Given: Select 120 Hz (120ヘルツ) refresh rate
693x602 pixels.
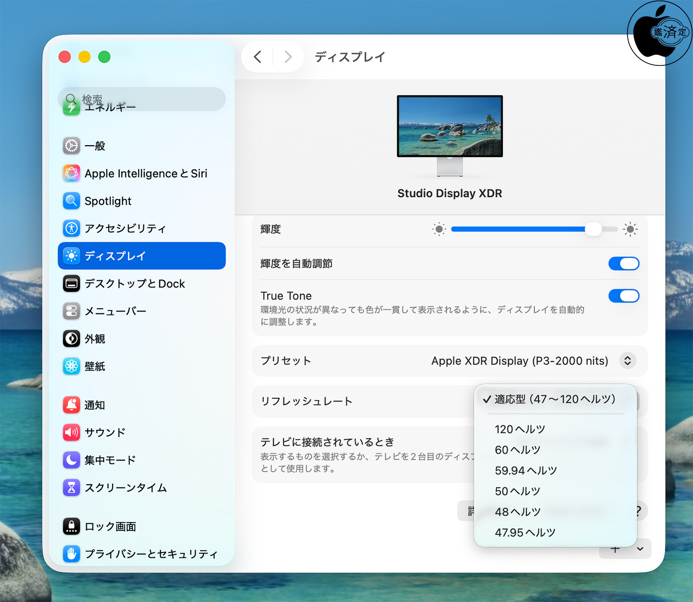Looking at the screenshot, I should [x=520, y=429].
